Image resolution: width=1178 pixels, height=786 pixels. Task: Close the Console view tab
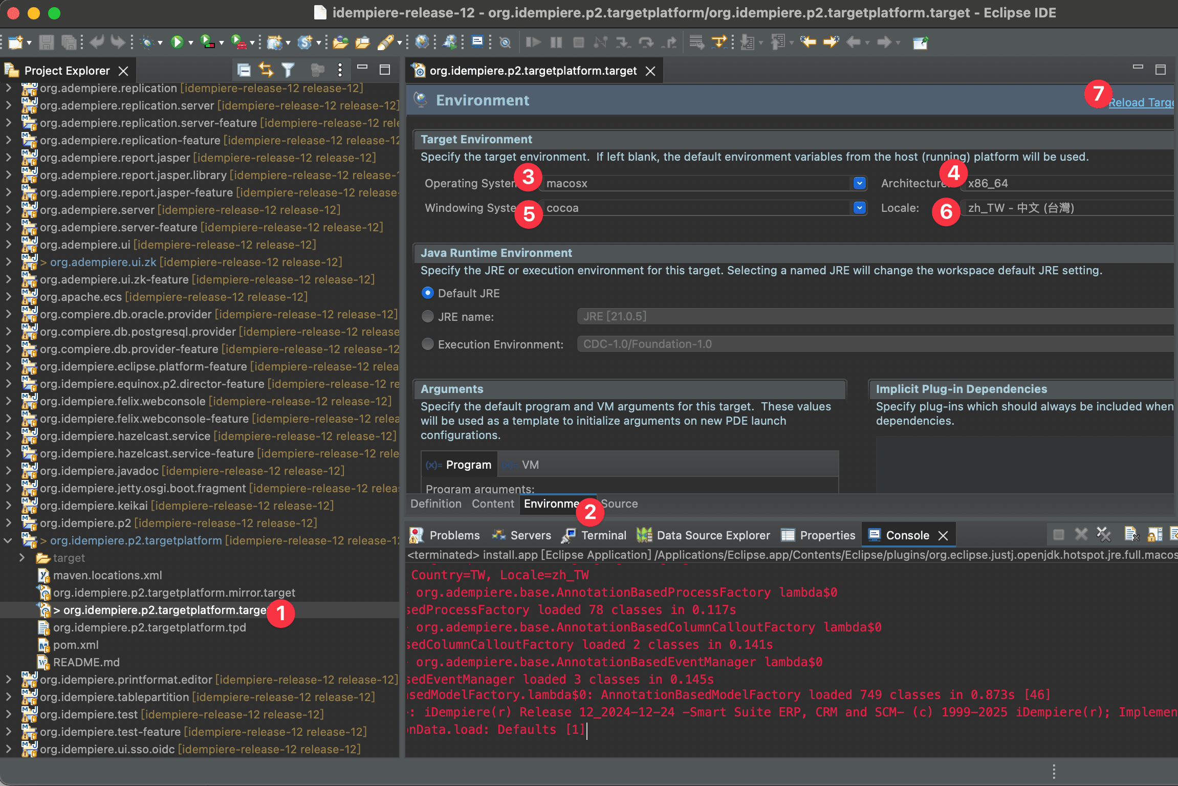pos(943,535)
